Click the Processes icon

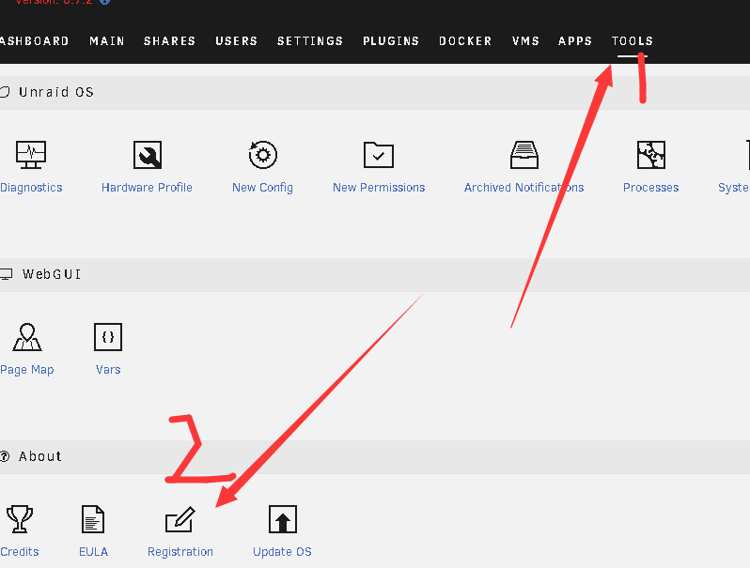(x=651, y=155)
